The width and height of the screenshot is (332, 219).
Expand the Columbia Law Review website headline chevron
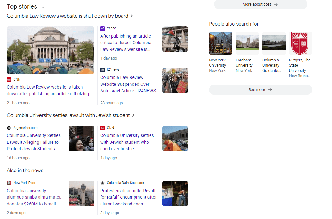point(132,16)
